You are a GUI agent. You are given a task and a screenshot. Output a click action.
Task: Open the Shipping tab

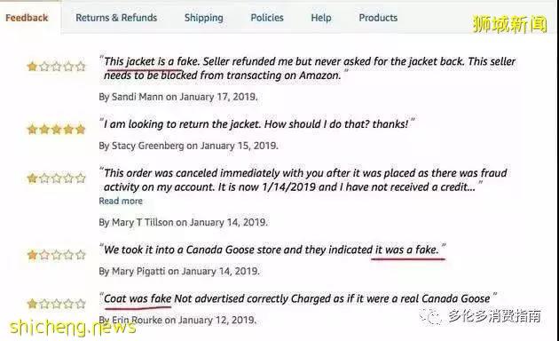(203, 18)
